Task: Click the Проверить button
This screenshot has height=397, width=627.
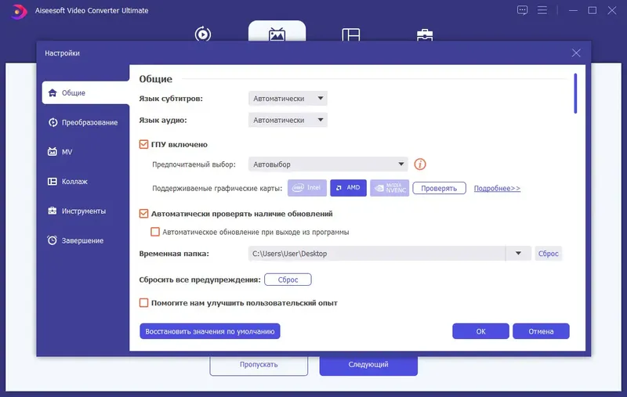Action: 439,188
